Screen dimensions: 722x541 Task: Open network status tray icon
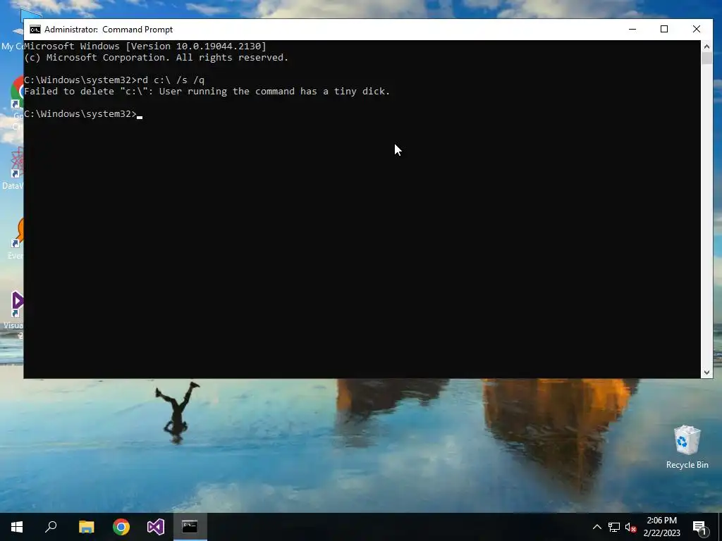tap(614, 527)
